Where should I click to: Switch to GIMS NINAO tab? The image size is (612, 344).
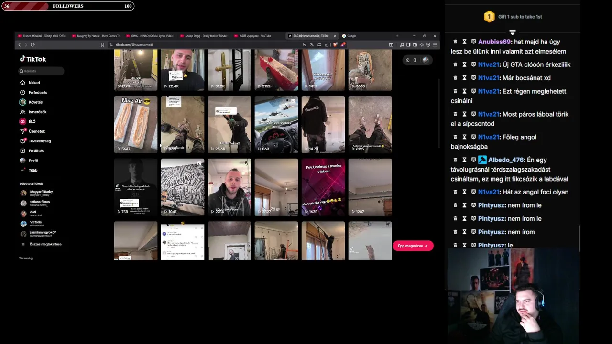click(150, 36)
